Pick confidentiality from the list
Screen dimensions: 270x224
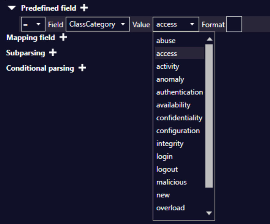point(180,118)
